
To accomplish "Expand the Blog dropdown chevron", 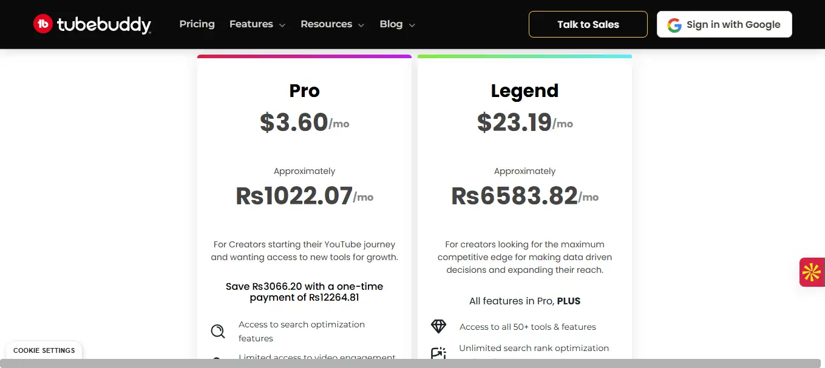I will pyautogui.click(x=412, y=25).
